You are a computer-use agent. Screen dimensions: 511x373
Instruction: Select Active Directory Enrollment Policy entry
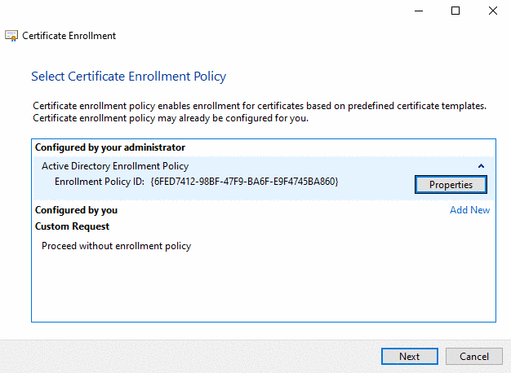point(114,166)
